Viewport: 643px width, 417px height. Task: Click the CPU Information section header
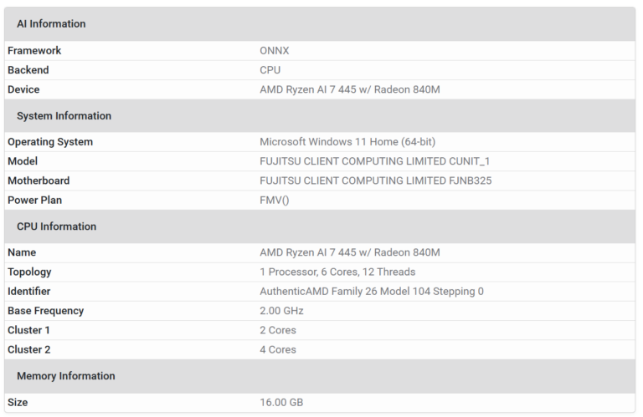[56, 226]
